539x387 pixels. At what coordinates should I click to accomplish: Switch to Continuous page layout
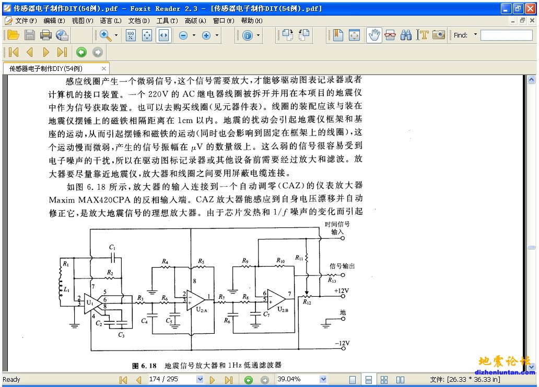[369, 380]
